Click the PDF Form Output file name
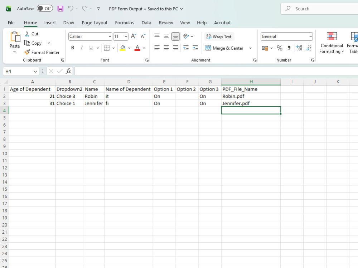 126,9
